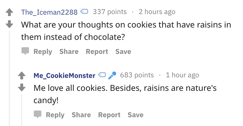Viewport: 243px width, 126px height.
Task: Downvote The_Iceman2288's comment
Action: pyautogui.click(x=9, y=24)
